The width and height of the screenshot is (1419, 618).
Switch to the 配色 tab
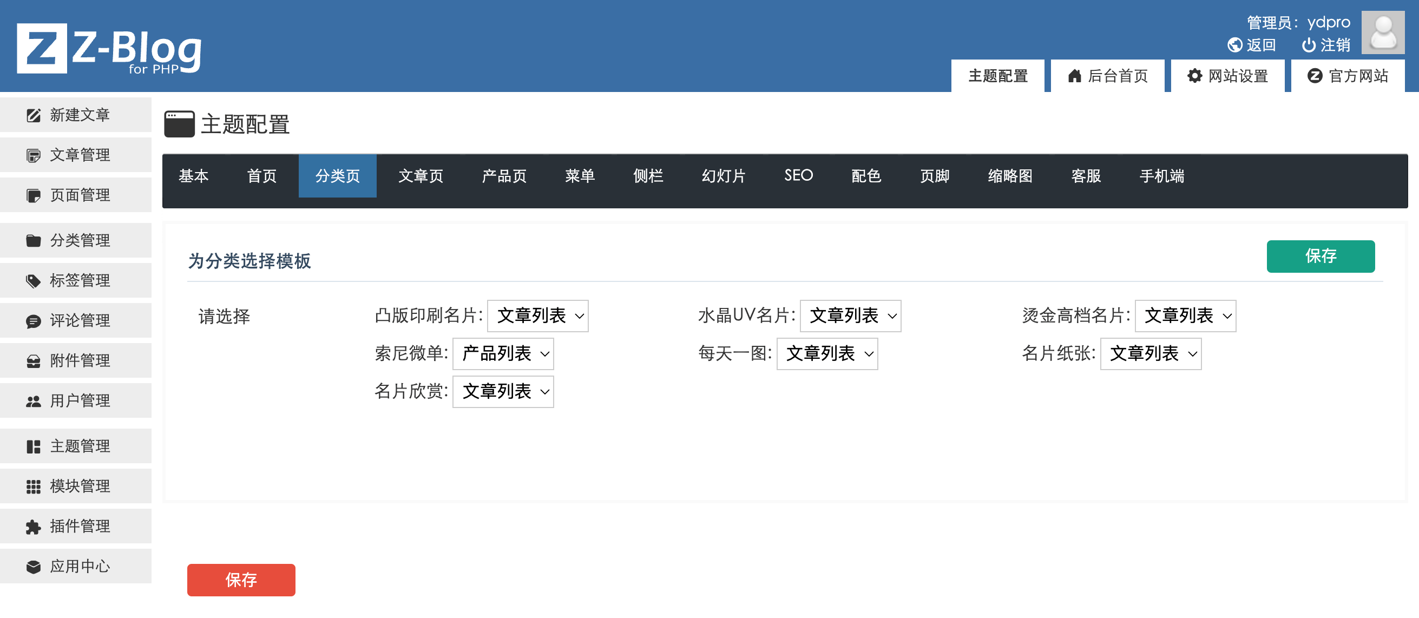[866, 176]
